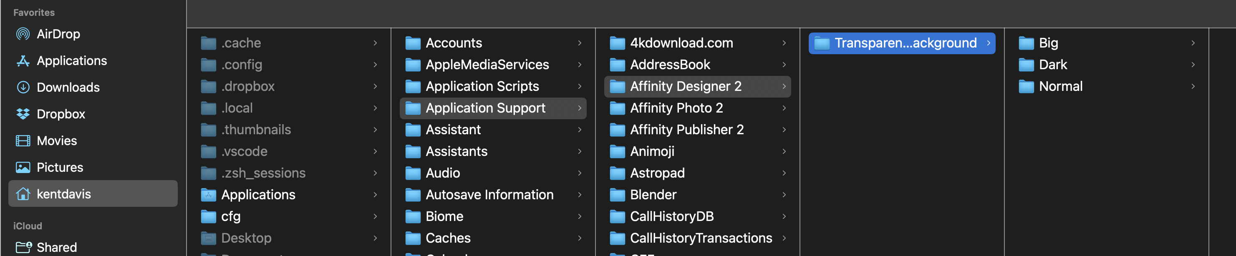
Task: Select the Biome folder name
Action: [x=444, y=217]
